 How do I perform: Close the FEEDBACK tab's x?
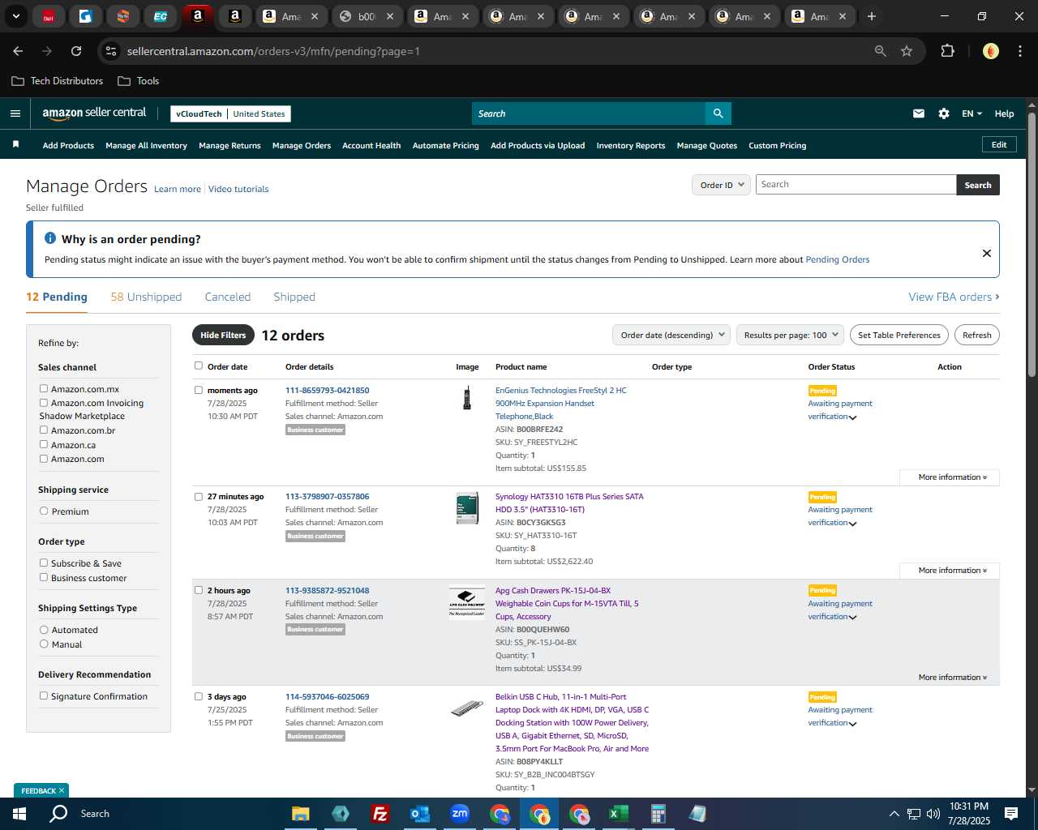62,790
